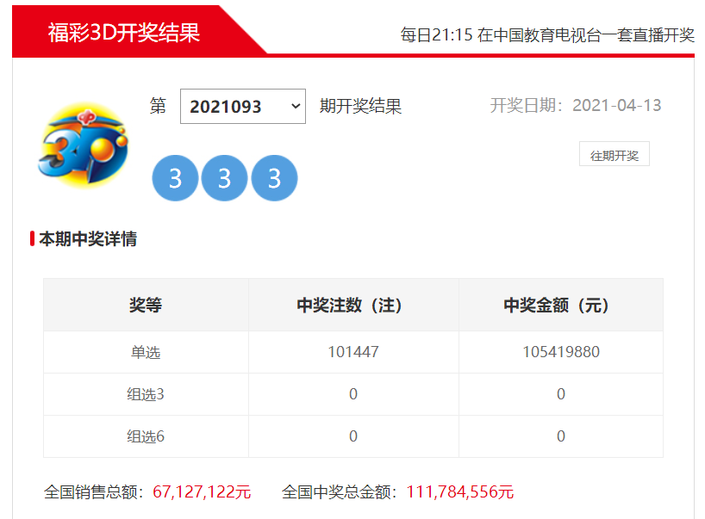Click the 开奖日期 2021-04-13 text
Viewport: 705px width, 519px height.
coord(576,106)
